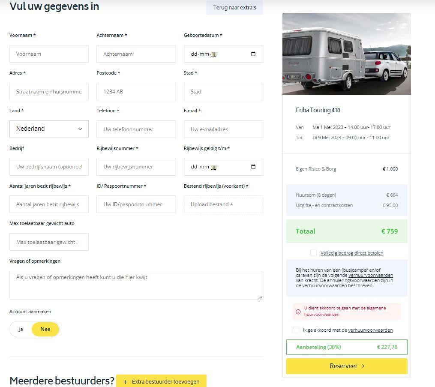
Task: Open verhuurvoorwaarden link beside akkoord checkbox
Action: 370,330
